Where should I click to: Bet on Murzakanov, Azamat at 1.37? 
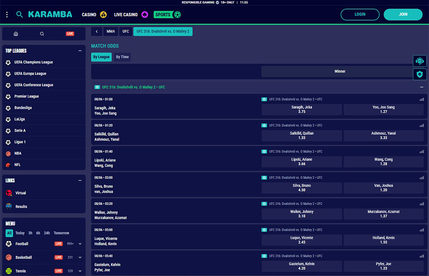tap(384, 214)
